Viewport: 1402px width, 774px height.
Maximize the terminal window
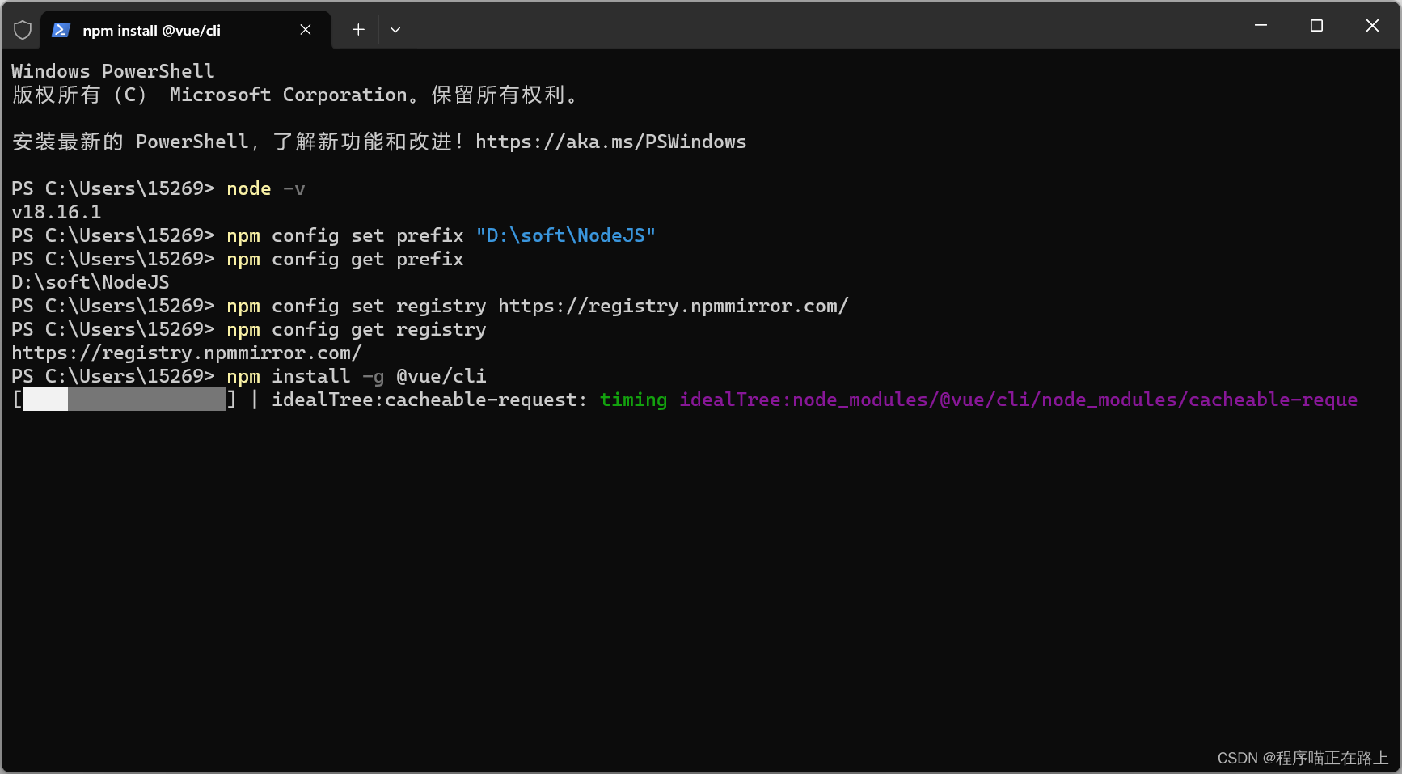click(x=1316, y=26)
